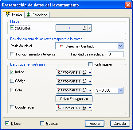Image resolution: width=133 pixels, height=130 pixels.
Task: Click the Código CARTOMAP 5.8 font button
Action: point(72,81)
